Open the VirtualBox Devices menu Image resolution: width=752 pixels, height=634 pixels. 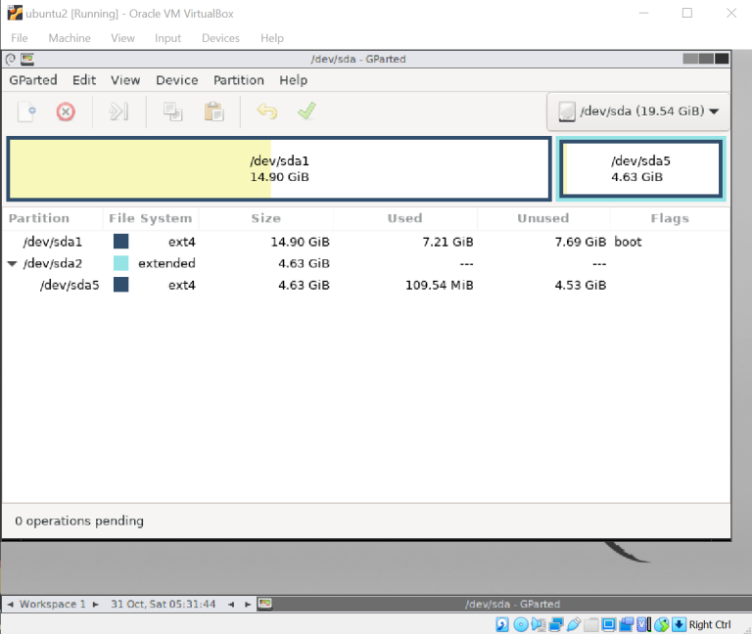point(220,38)
